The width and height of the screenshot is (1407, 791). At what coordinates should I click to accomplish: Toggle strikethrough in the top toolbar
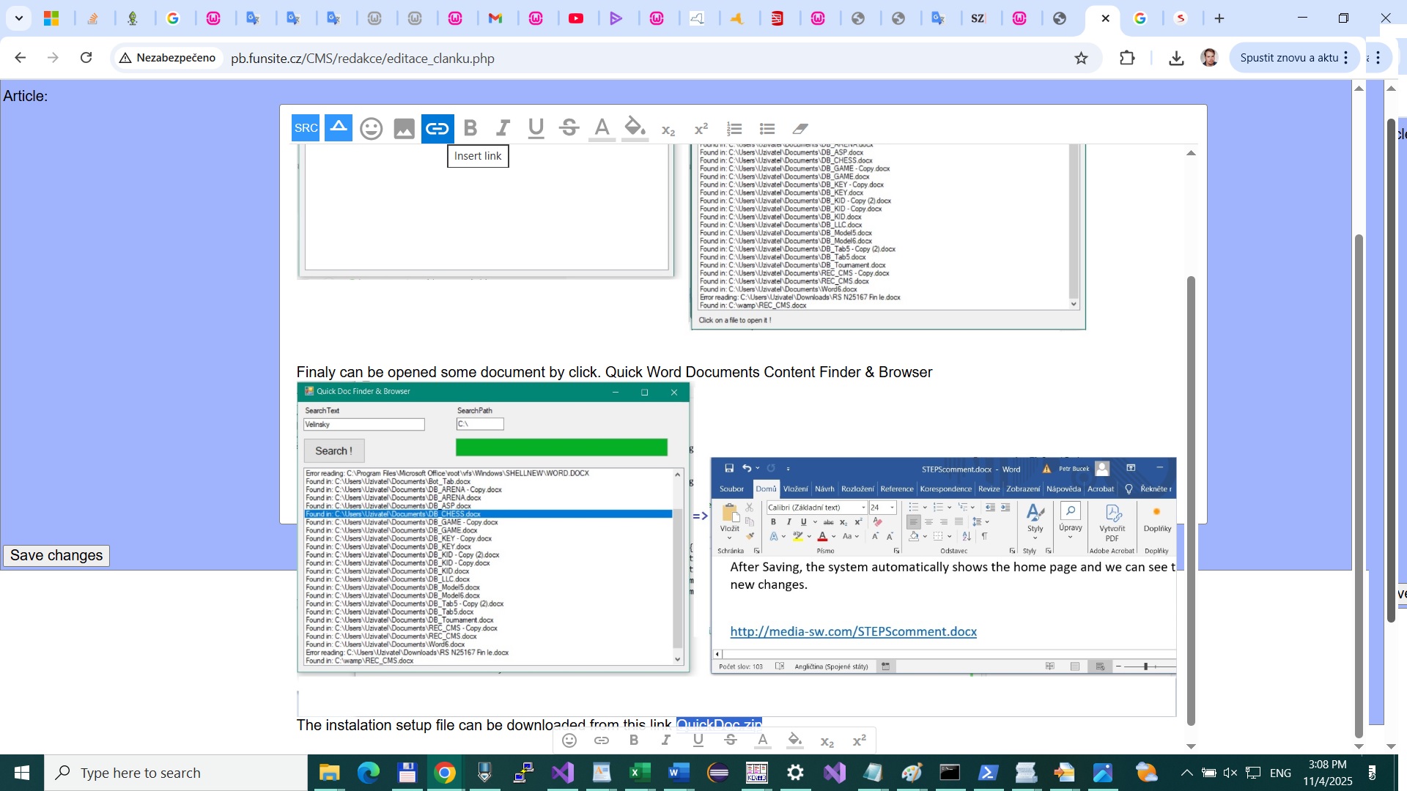tap(569, 129)
